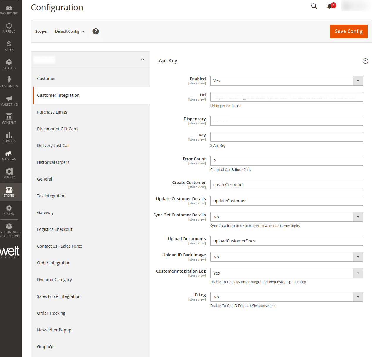Select the Purchase Limits tab

pyautogui.click(x=90, y=112)
